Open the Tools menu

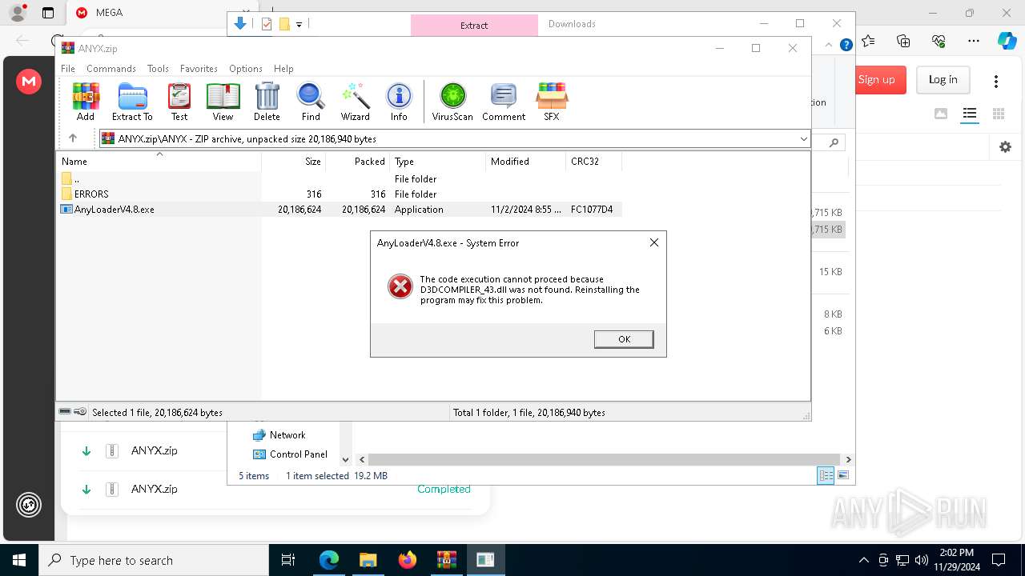[158, 69]
